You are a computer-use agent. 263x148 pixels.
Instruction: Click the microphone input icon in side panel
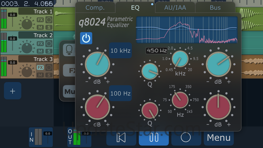click(x=69, y=50)
